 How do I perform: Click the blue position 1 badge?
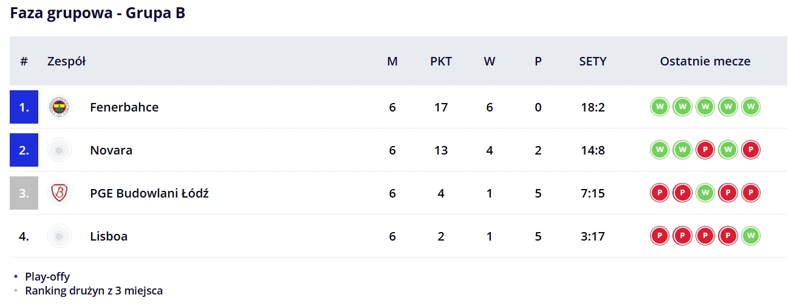[x=24, y=107]
